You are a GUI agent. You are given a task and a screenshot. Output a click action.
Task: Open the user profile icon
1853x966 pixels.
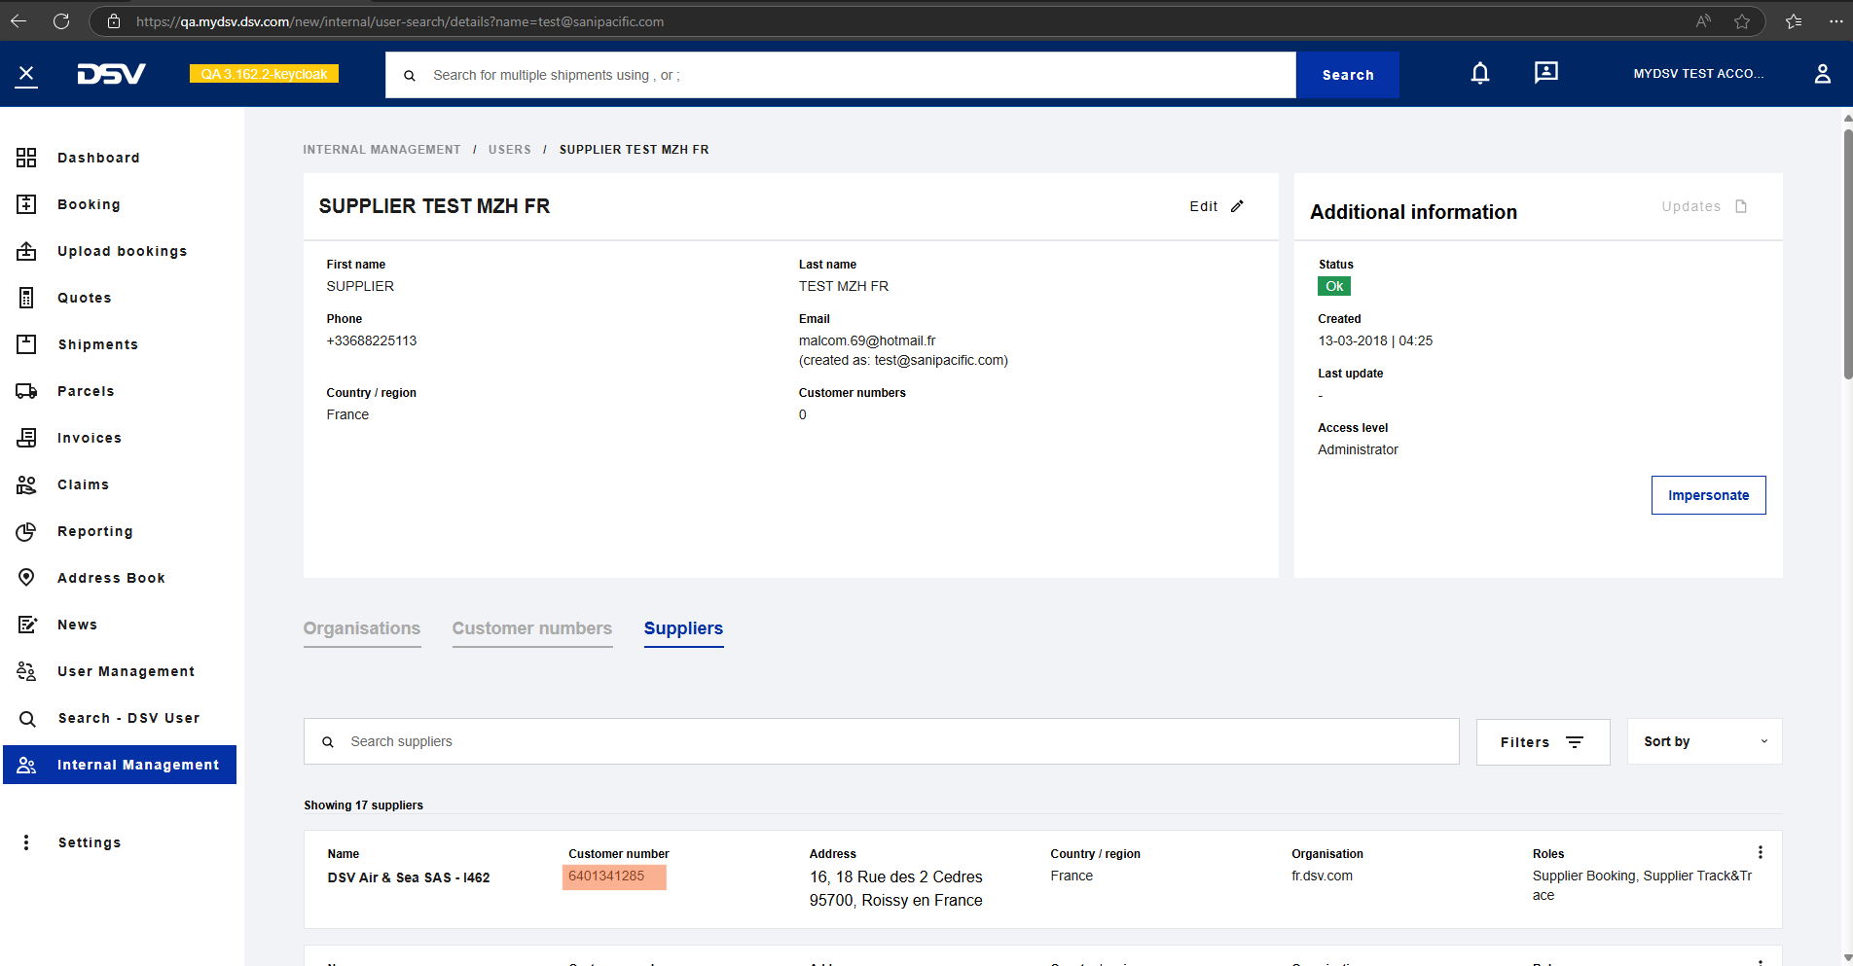click(x=1822, y=74)
